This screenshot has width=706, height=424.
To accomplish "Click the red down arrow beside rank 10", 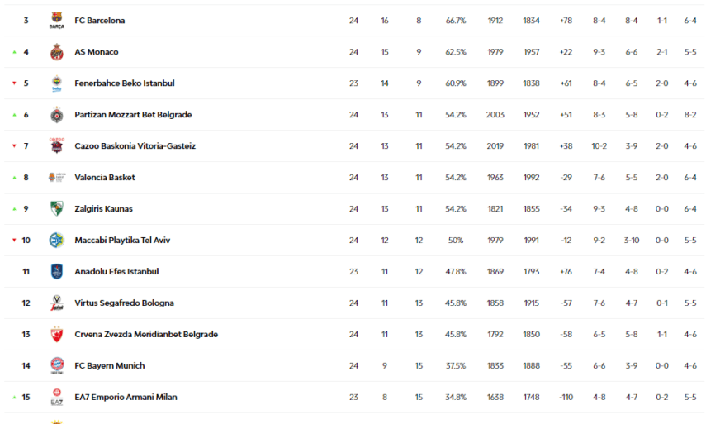I will tap(14, 241).
